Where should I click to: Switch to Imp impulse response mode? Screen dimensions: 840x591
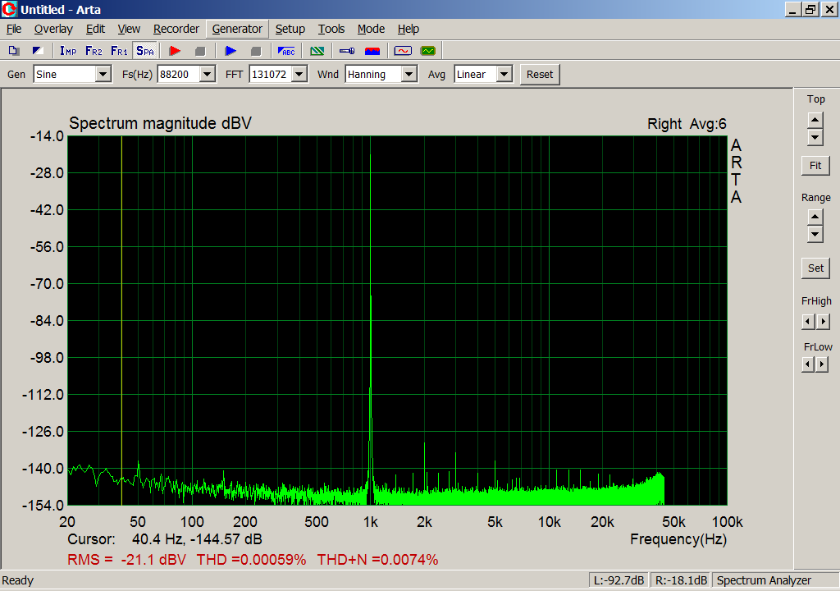[68, 51]
